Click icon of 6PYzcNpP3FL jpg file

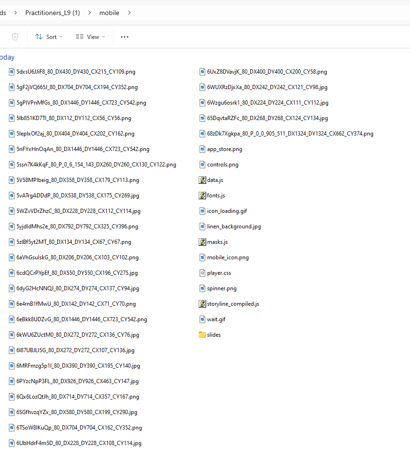(x=12, y=381)
